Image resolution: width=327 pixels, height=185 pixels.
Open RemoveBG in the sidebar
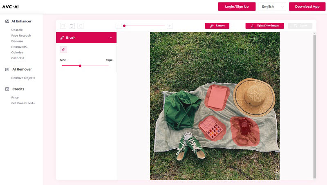(19, 47)
